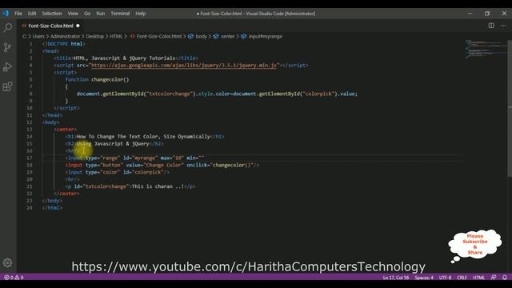
Task: Open the Manage gear menu
Action: click(7, 262)
